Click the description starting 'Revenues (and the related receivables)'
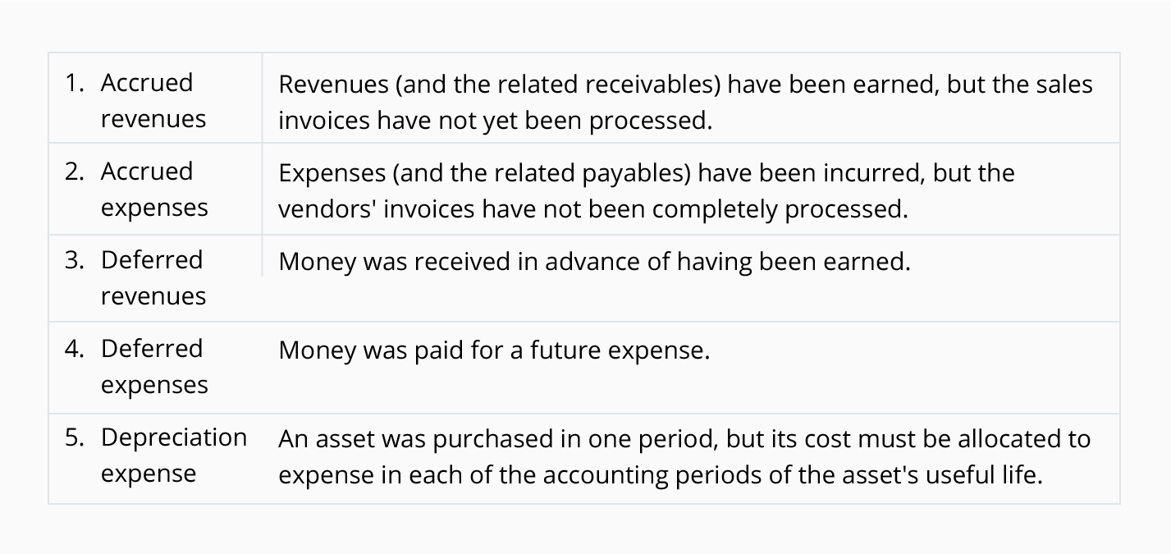The width and height of the screenshot is (1171, 554). pyautogui.click(x=685, y=103)
